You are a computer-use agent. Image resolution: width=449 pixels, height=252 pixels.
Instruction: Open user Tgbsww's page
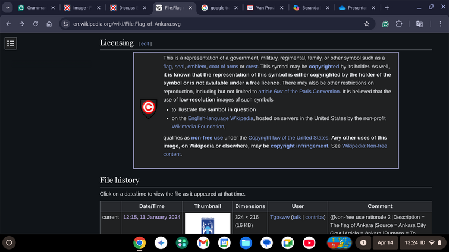pyautogui.click(x=280, y=217)
